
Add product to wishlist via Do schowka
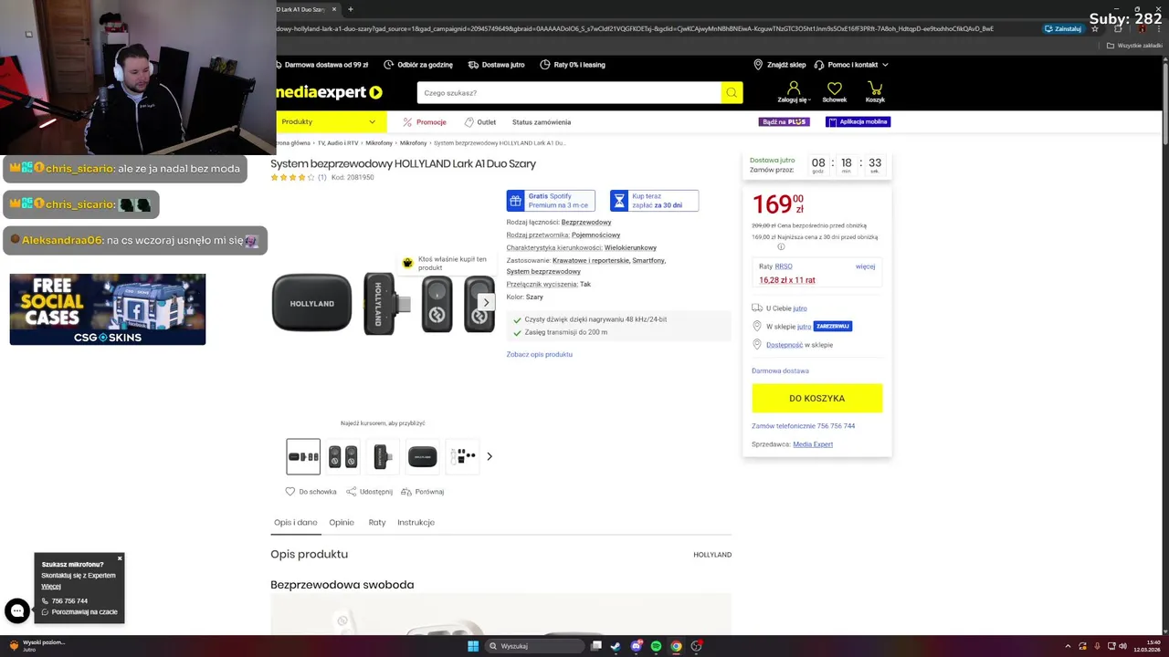[311, 492]
